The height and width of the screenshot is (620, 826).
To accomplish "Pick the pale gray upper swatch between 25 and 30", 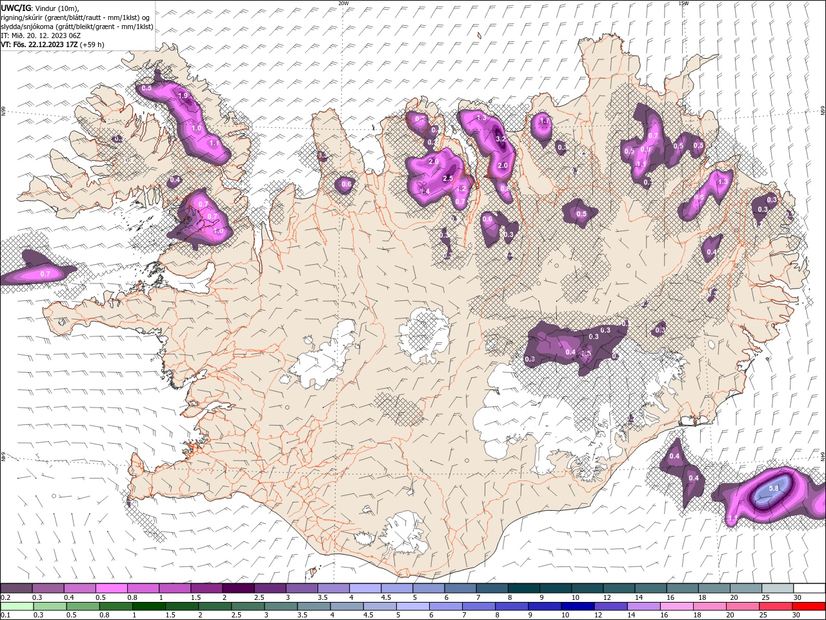I will [x=778, y=588].
